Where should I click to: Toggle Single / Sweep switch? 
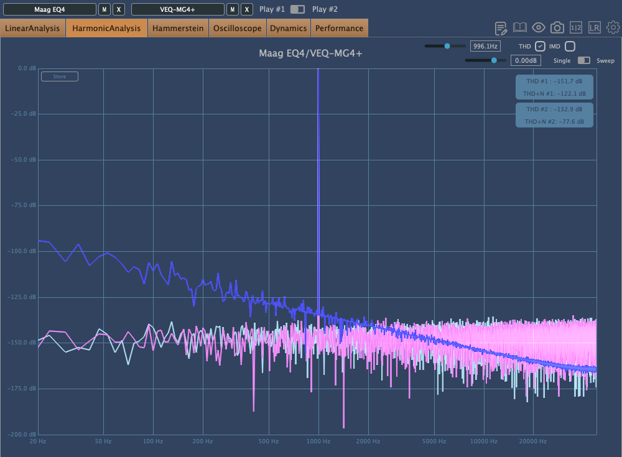(584, 60)
